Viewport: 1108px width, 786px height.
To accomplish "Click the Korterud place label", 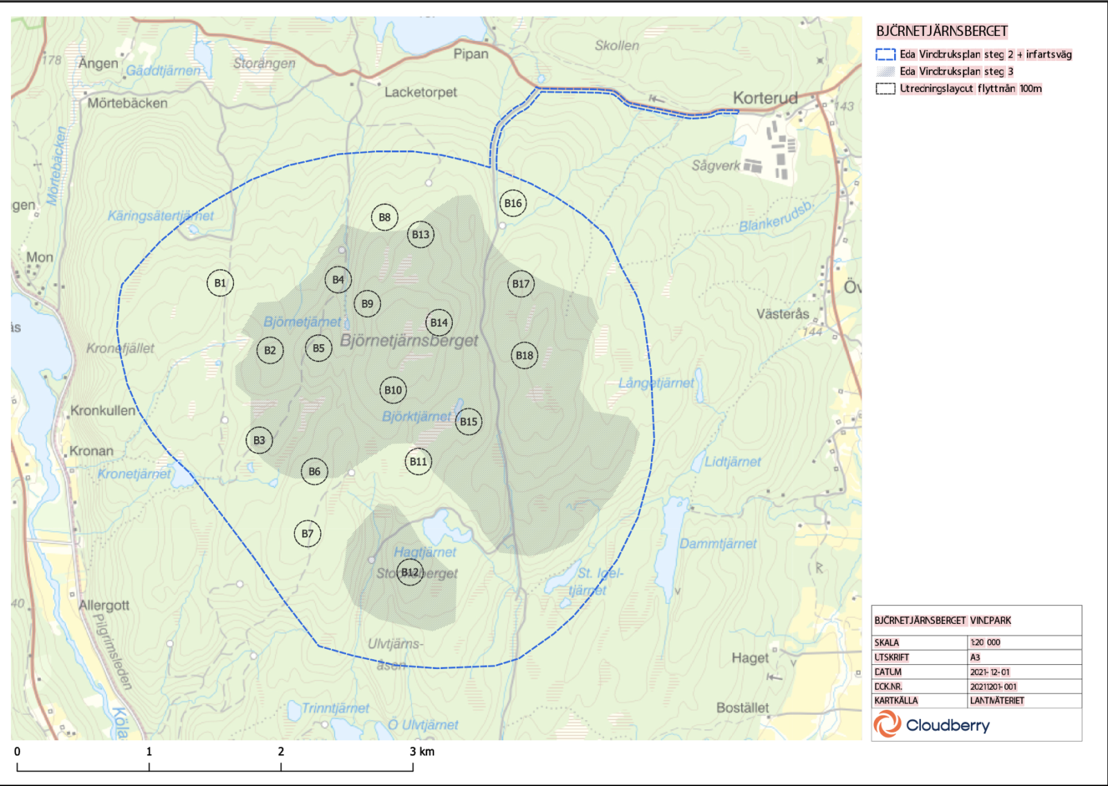I will (x=765, y=98).
